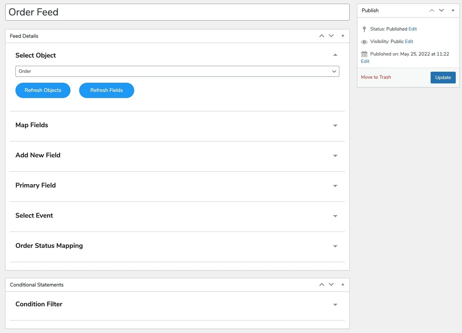Expand the Condition Filter section

pyautogui.click(x=335, y=305)
